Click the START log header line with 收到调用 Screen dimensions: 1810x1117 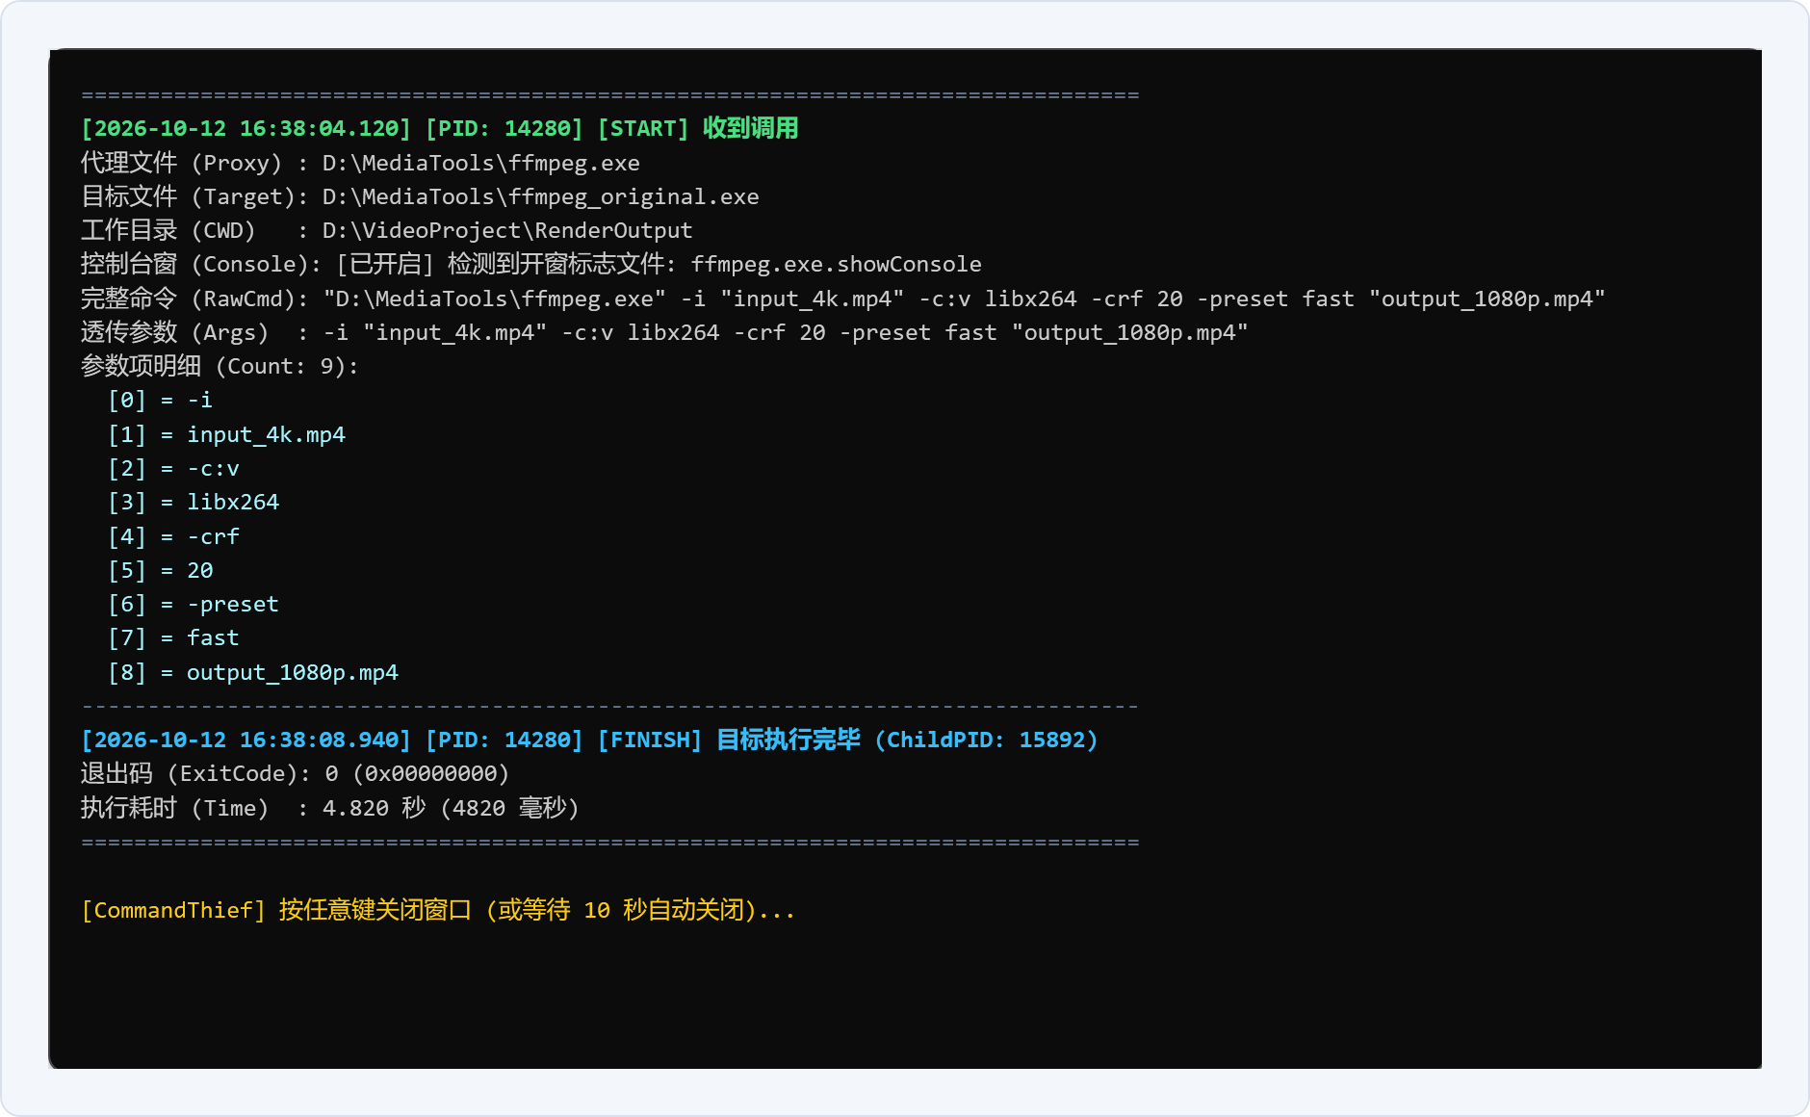click(x=440, y=128)
